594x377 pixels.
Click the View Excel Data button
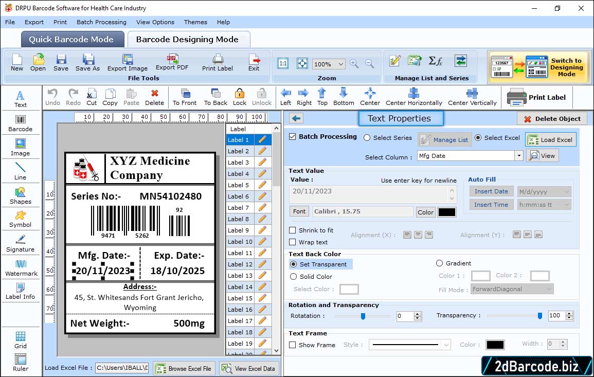[x=248, y=368]
